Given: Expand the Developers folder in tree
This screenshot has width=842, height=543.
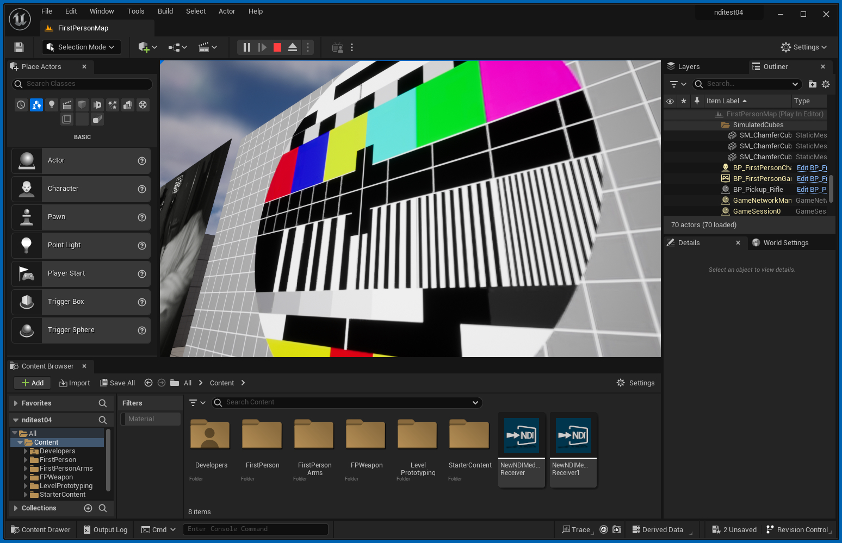Looking at the screenshot, I should (26, 451).
